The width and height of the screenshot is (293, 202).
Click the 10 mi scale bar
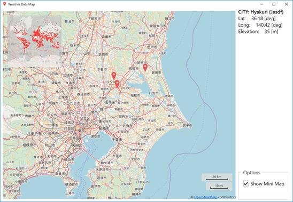pyautogui.click(x=219, y=187)
